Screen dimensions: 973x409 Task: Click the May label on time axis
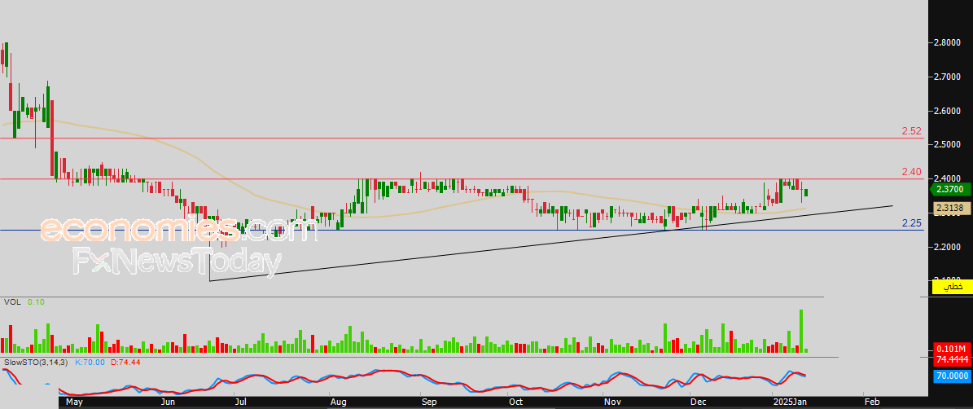(73, 402)
